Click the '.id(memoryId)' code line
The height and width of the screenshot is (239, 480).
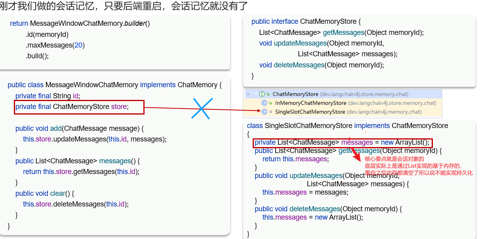[47, 34]
